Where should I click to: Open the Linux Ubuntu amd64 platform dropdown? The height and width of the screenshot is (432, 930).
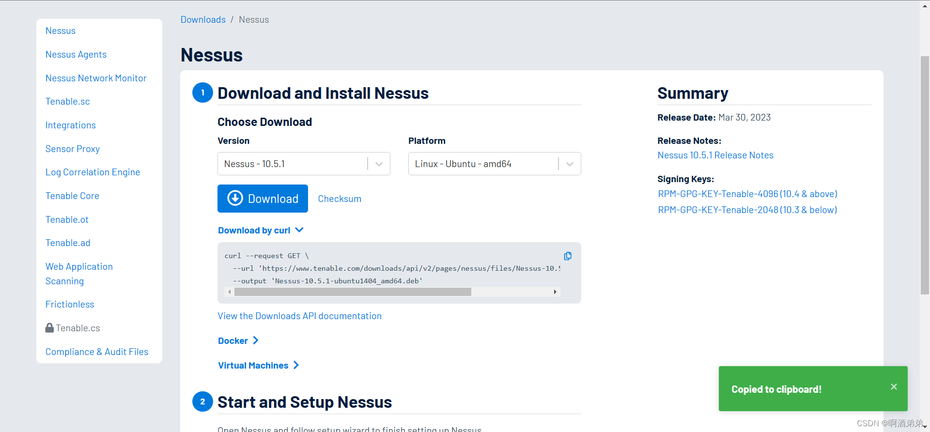click(495, 164)
